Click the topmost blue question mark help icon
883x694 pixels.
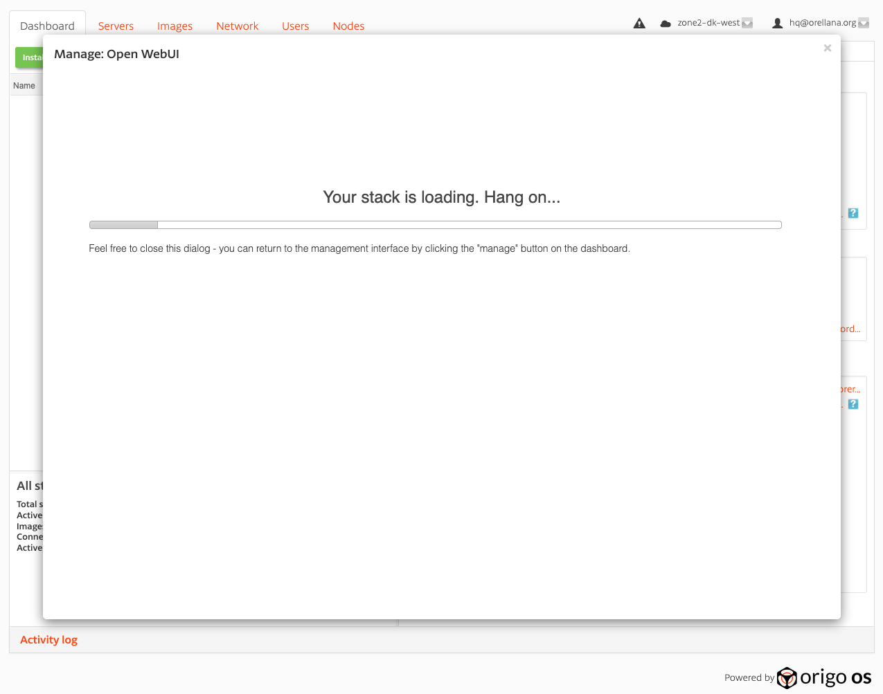tap(853, 213)
